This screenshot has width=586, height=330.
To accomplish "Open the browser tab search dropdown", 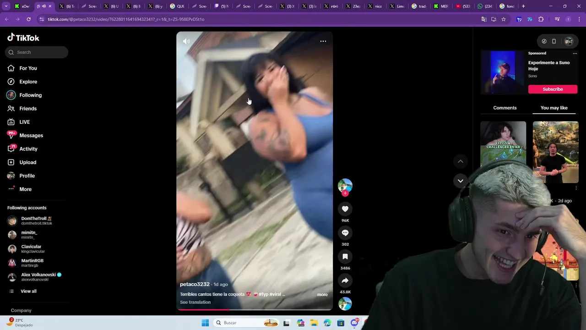I will pos(6,6).
